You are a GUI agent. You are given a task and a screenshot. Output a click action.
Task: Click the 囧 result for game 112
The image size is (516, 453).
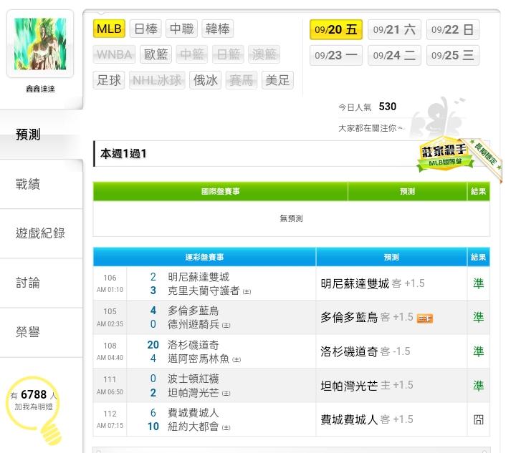coord(478,419)
